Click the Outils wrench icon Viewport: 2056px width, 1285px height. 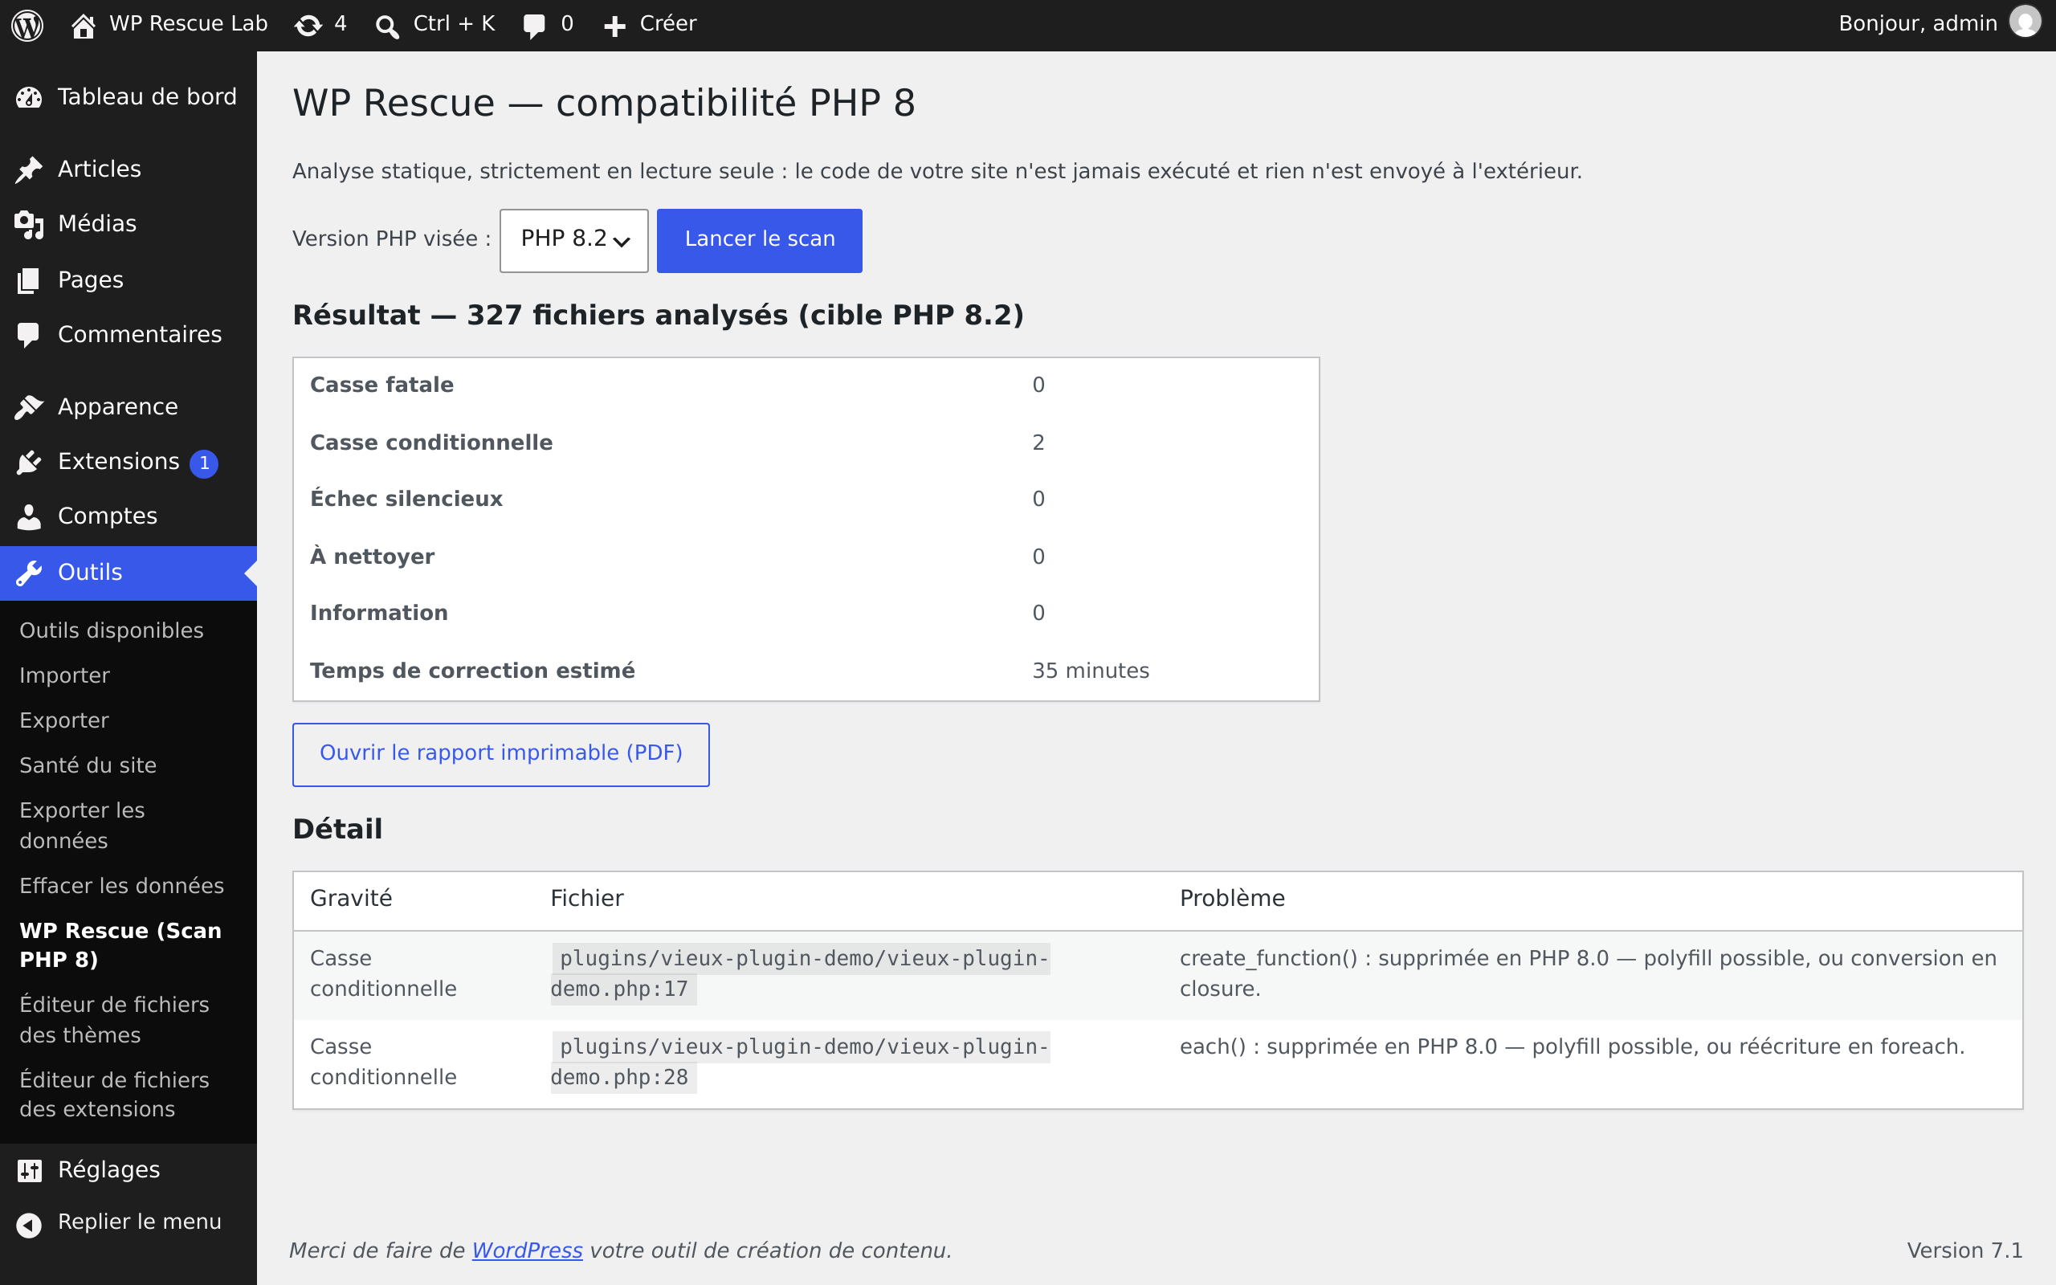pyautogui.click(x=29, y=573)
